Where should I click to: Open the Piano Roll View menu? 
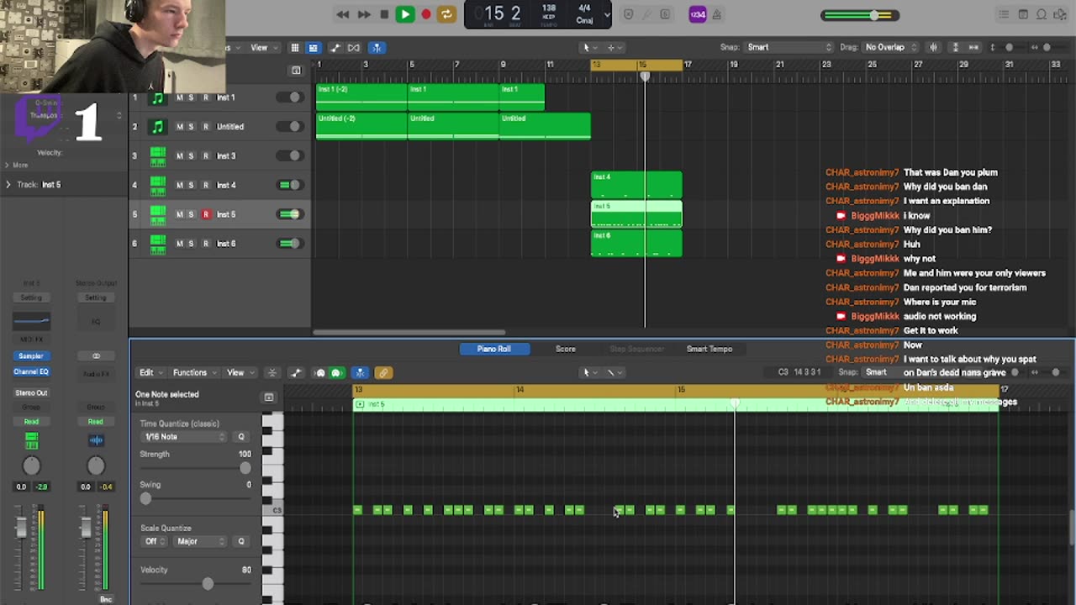(239, 373)
